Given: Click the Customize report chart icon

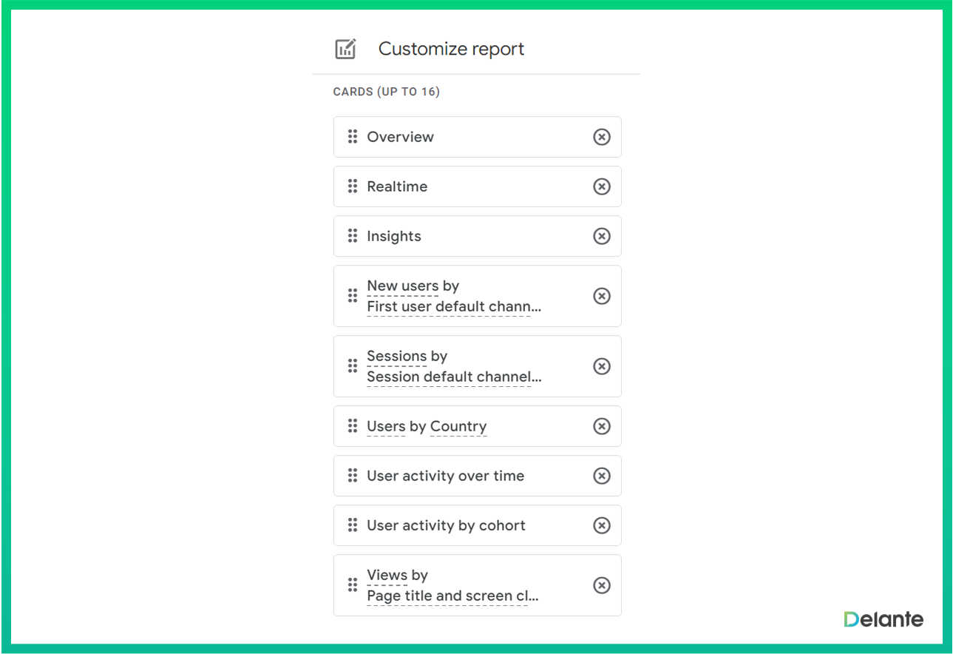Looking at the screenshot, I should (x=345, y=50).
